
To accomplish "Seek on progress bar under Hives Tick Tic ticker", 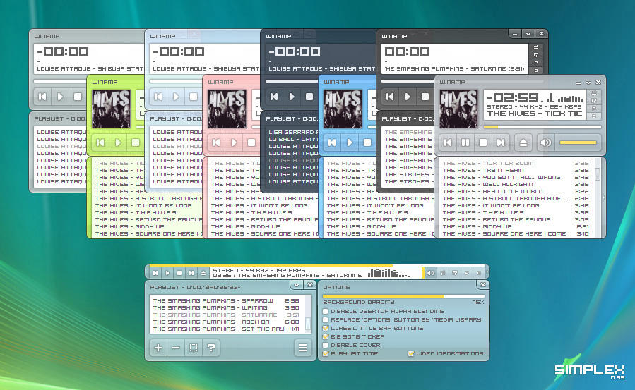I will [542, 127].
